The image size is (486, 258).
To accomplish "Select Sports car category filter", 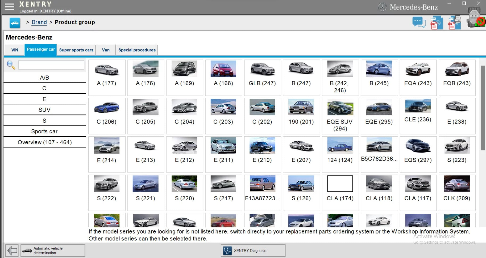I will [44, 131].
